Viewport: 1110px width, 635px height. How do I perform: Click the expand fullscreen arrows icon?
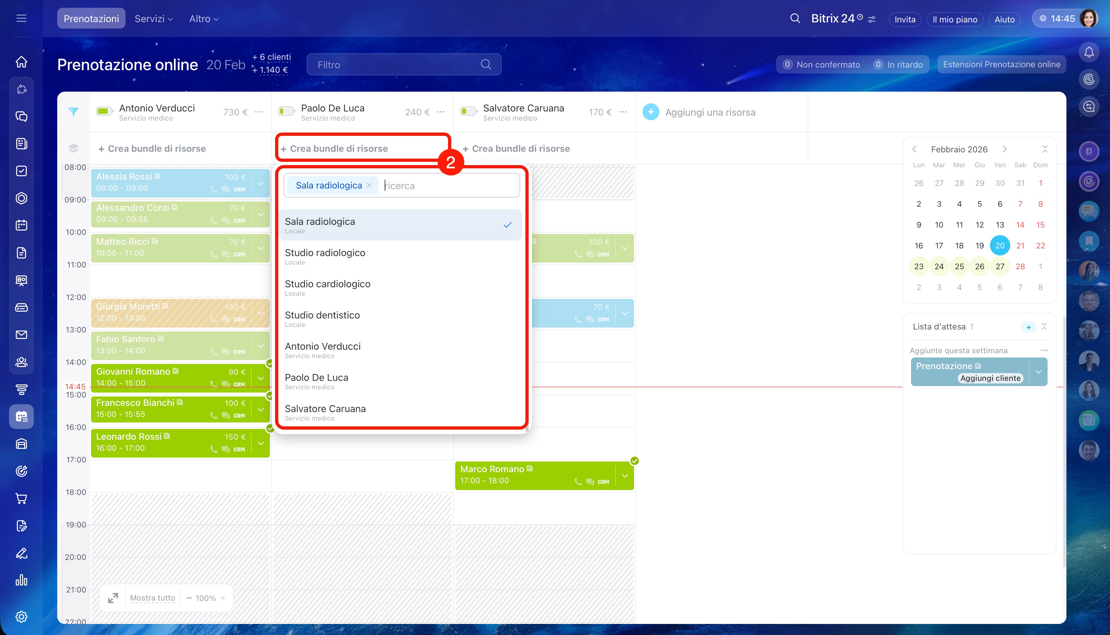click(x=113, y=598)
